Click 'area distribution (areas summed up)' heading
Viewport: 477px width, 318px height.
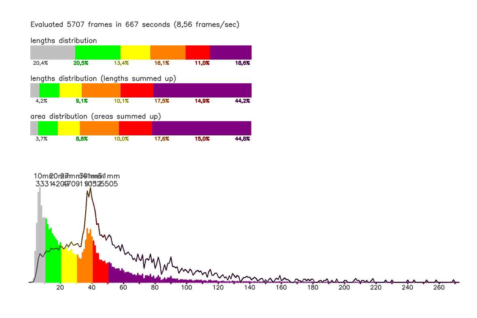(x=96, y=116)
